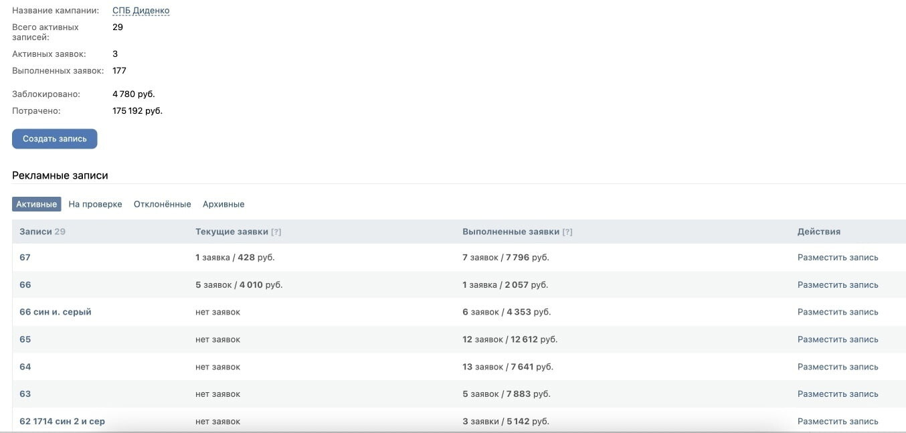
Task: Select the 13 заявок / 7 641 руб. cell
Action: click(508, 367)
